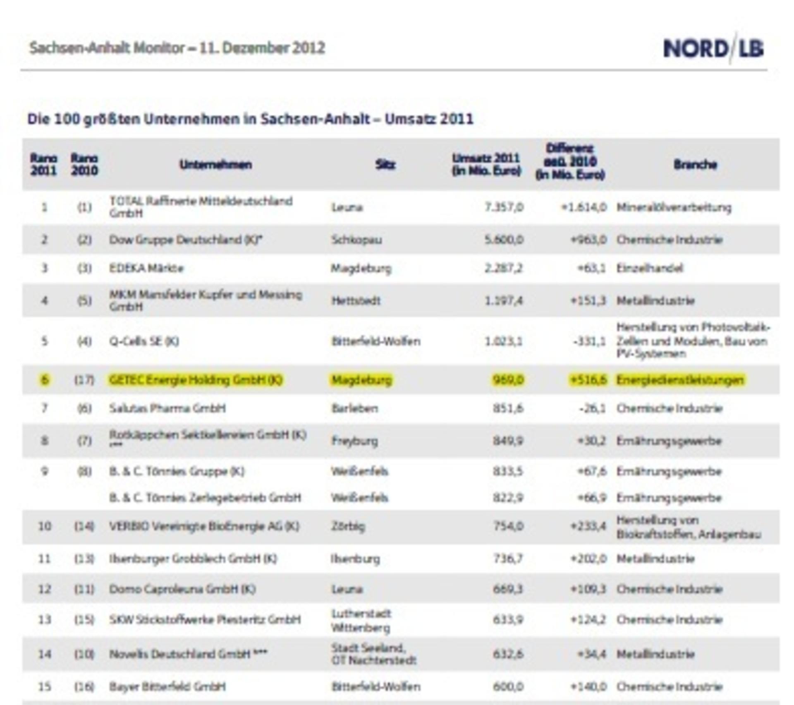Click the 'Salutas Pharma GmbH' entry
Screen dimensions: 794x705
(x=167, y=408)
